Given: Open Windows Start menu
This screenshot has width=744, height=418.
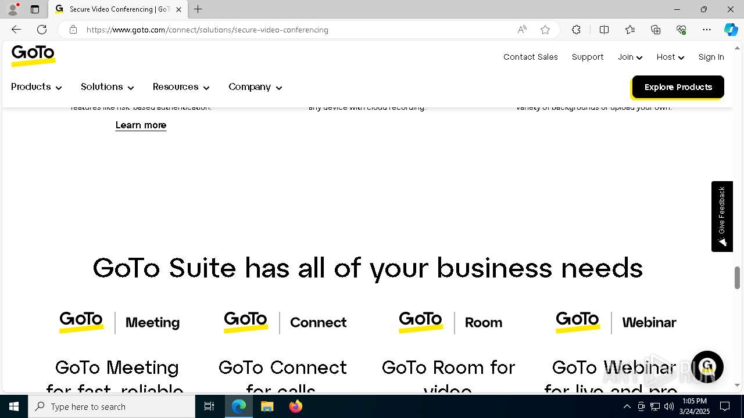Looking at the screenshot, I should (14, 406).
